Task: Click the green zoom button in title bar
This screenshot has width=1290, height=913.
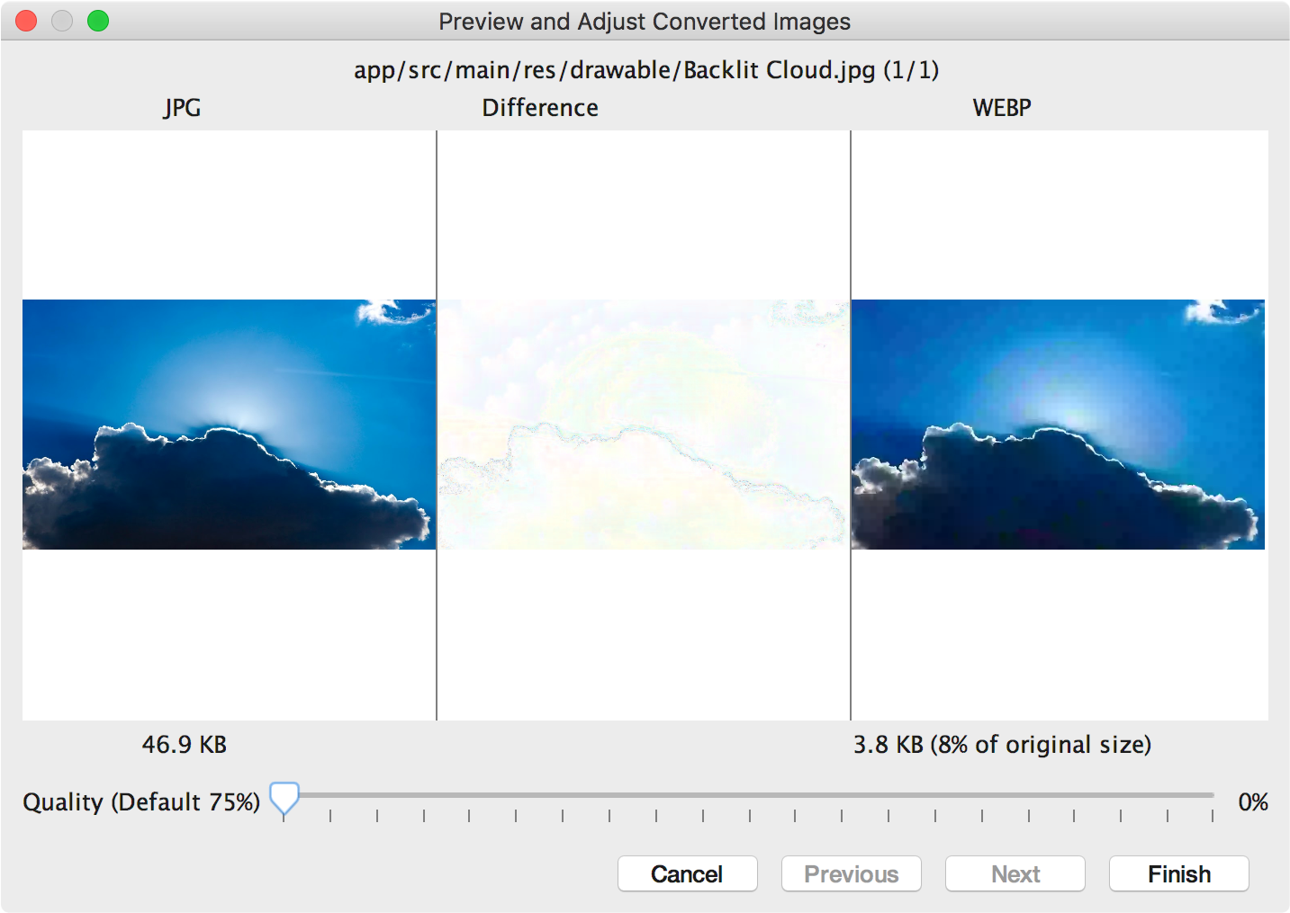Action: [97, 20]
